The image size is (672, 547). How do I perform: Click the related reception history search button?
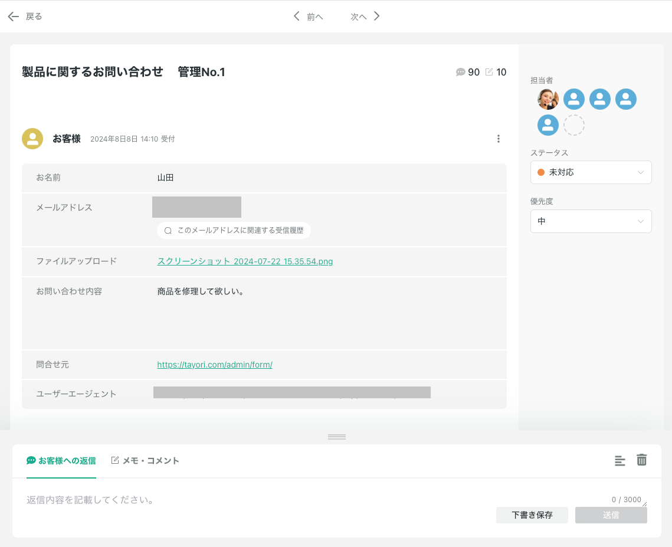(x=234, y=230)
